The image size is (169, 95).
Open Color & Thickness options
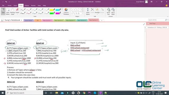tap(66, 11)
